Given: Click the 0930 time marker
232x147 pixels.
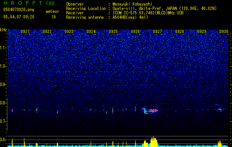Looking at the screenshot, I should pyautogui.click(x=224, y=31).
